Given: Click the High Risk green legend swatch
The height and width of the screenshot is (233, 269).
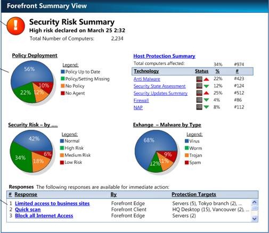Looking at the screenshot, I should 62,148.
